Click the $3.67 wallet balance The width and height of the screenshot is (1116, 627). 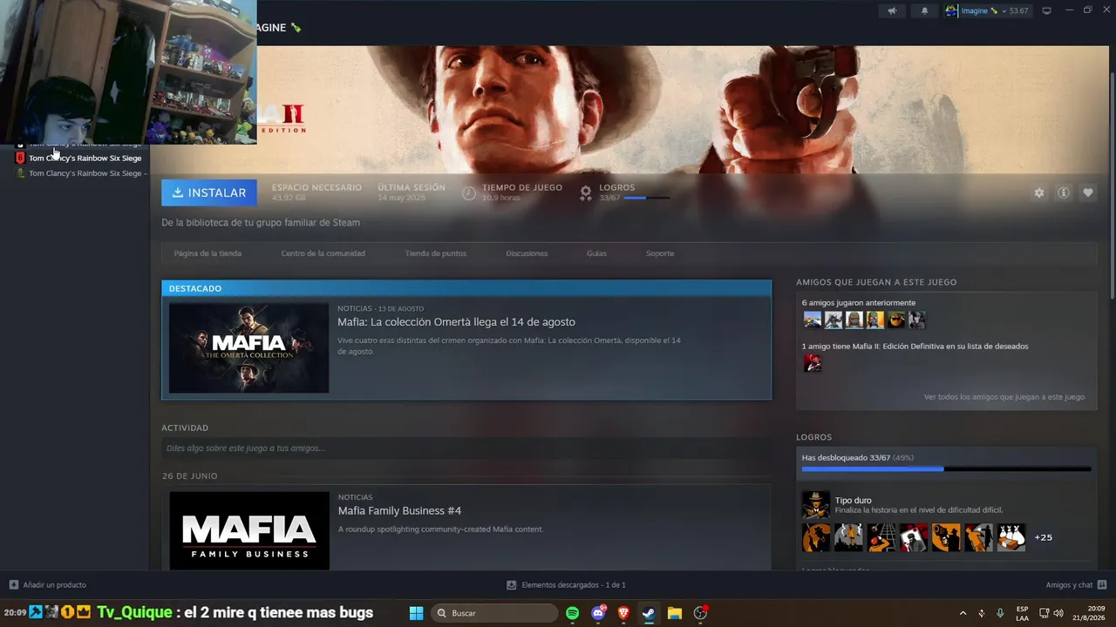1018,11
